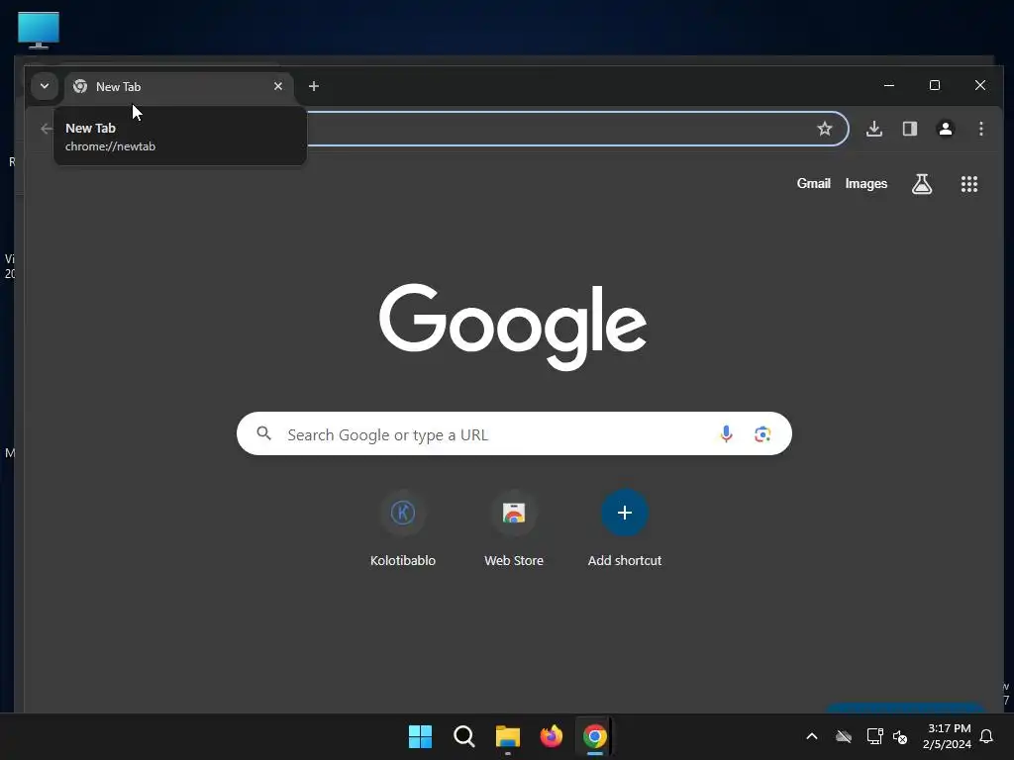1014x760 pixels.
Task: Close the New Tab tab
Action: coord(278,86)
